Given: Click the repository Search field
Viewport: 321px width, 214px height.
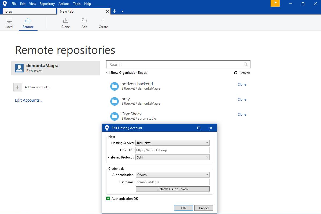Looking at the screenshot, I should click(178, 65).
